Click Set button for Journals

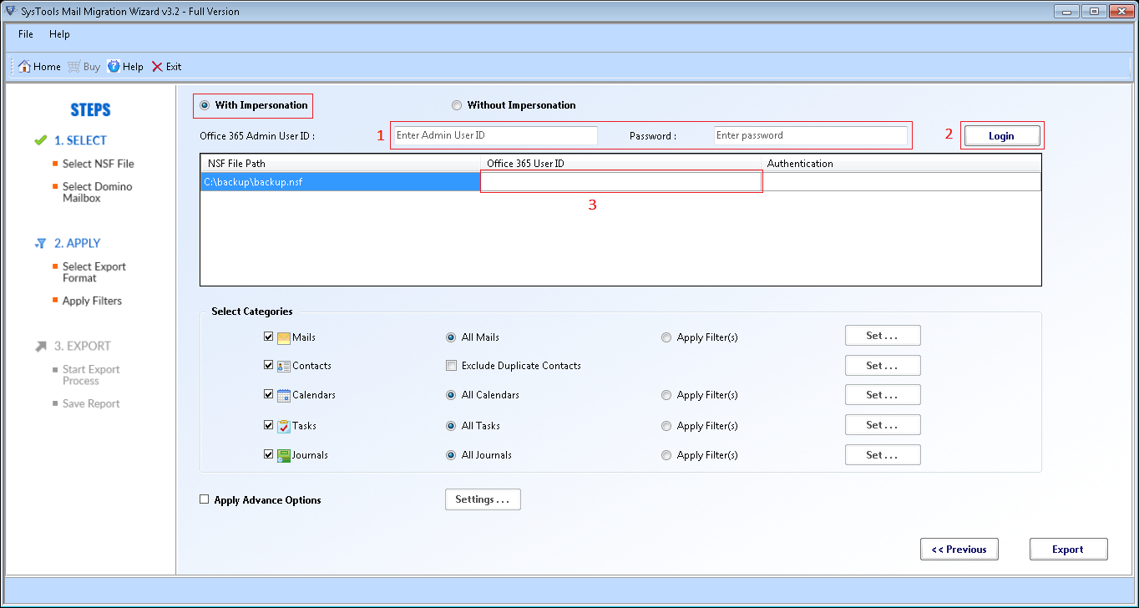883,454
